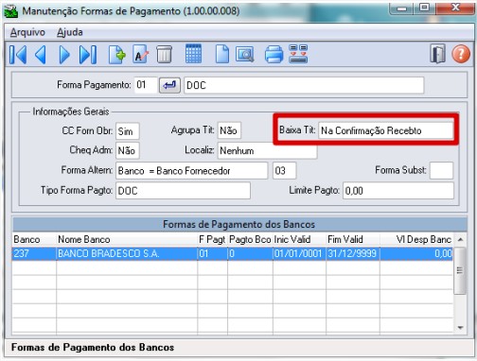Click the Vl Desp Banc column header
The width and height of the screenshot is (477, 361).
(x=416, y=239)
